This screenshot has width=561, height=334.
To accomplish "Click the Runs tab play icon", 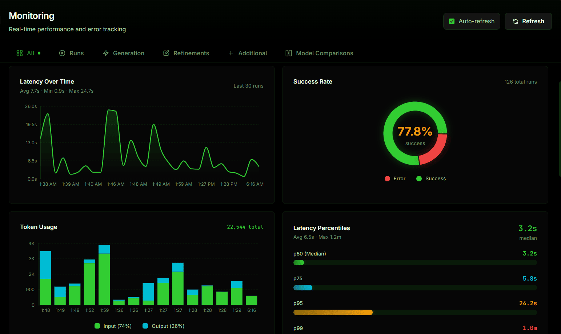I will coord(62,53).
